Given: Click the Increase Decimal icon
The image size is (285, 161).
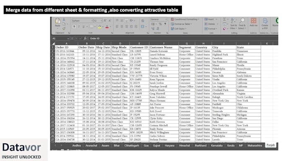Looking at the screenshot, I should (153, 29).
